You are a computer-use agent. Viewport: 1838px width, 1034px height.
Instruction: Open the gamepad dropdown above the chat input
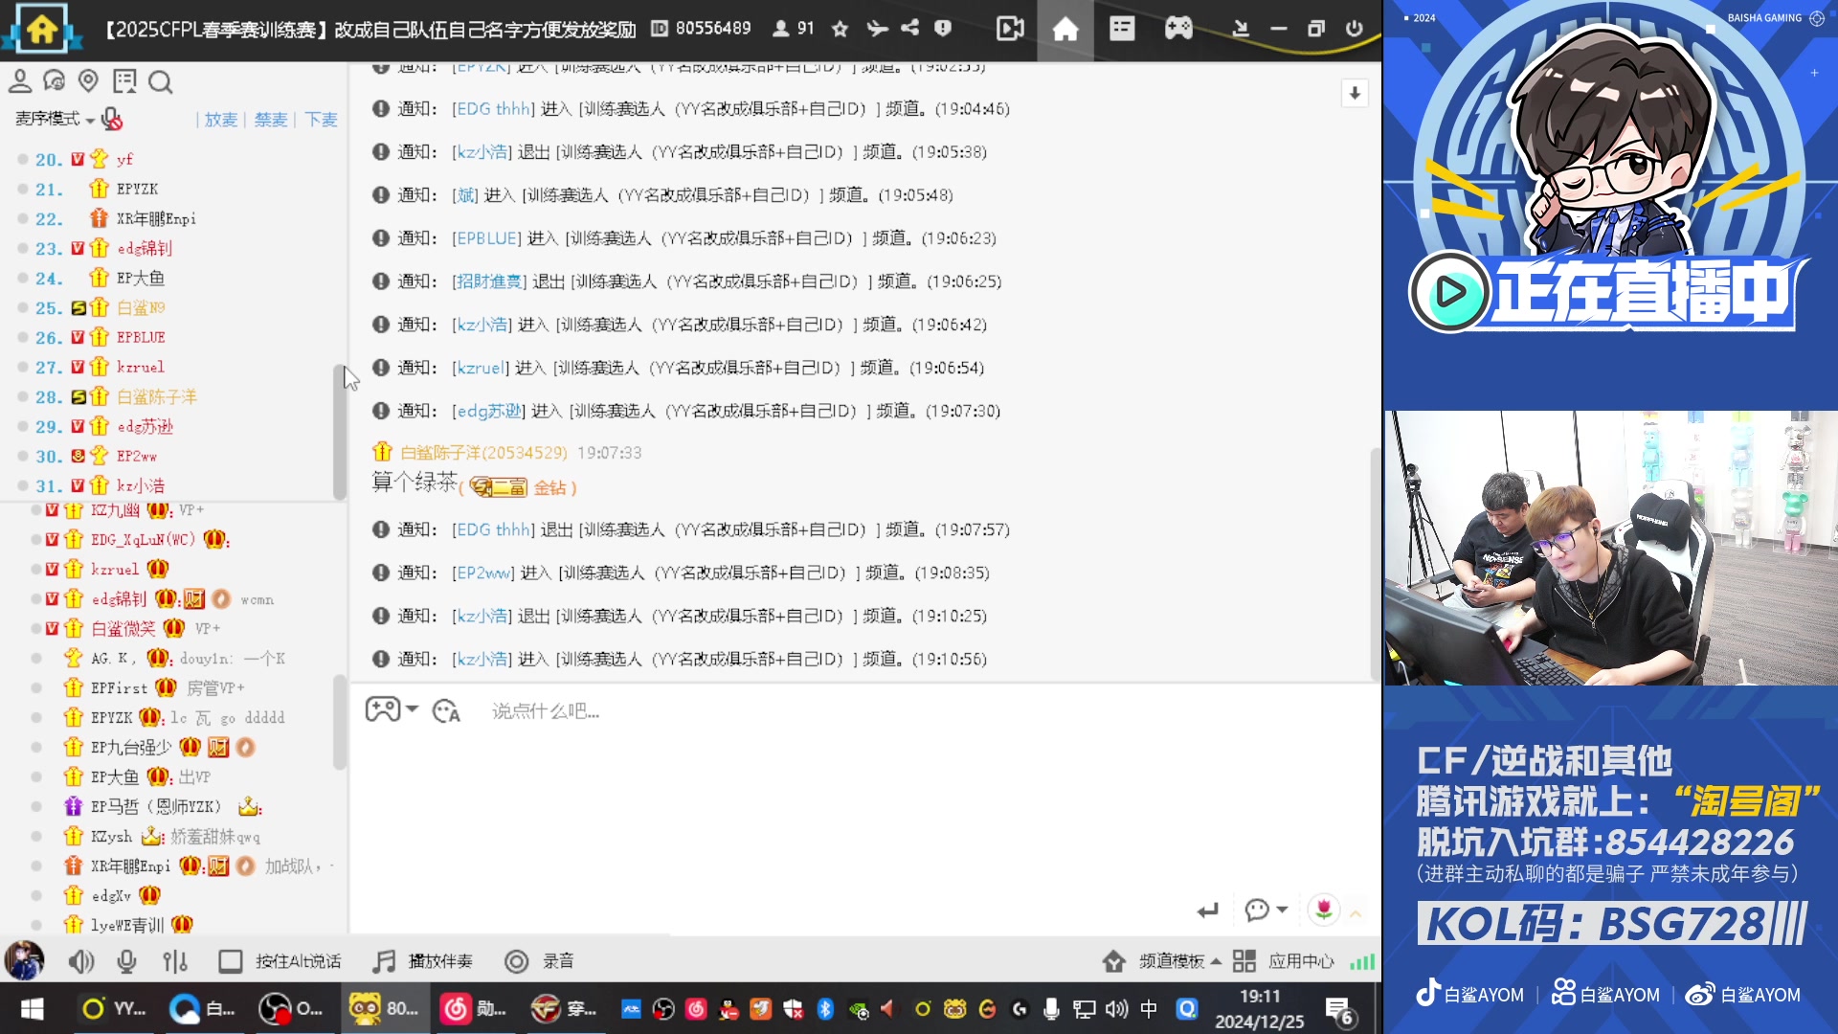pos(392,709)
